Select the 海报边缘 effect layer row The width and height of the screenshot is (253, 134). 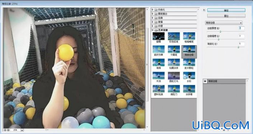[x=224, y=81]
